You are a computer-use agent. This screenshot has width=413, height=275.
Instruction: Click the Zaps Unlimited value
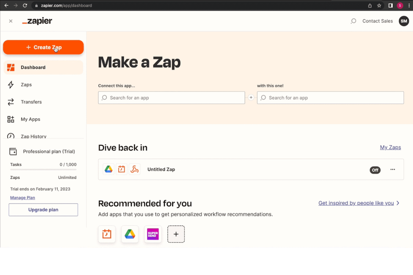coord(67,178)
